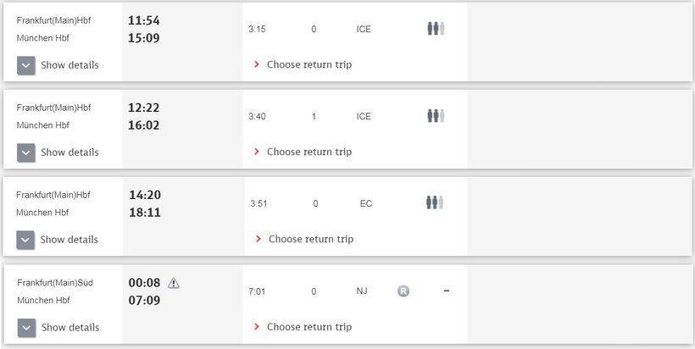Click the 7:01 trip duration
The height and width of the screenshot is (349, 695).
coord(257,291)
